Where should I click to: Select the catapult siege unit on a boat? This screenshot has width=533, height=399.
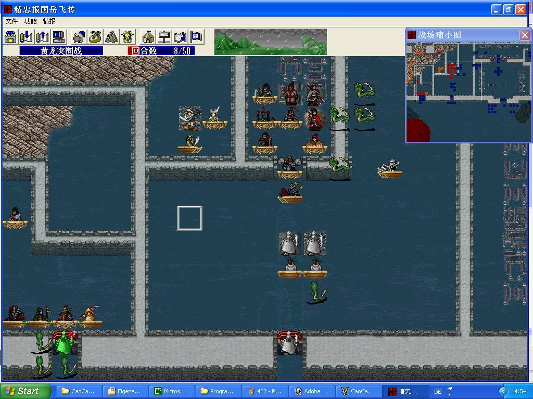click(x=264, y=118)
